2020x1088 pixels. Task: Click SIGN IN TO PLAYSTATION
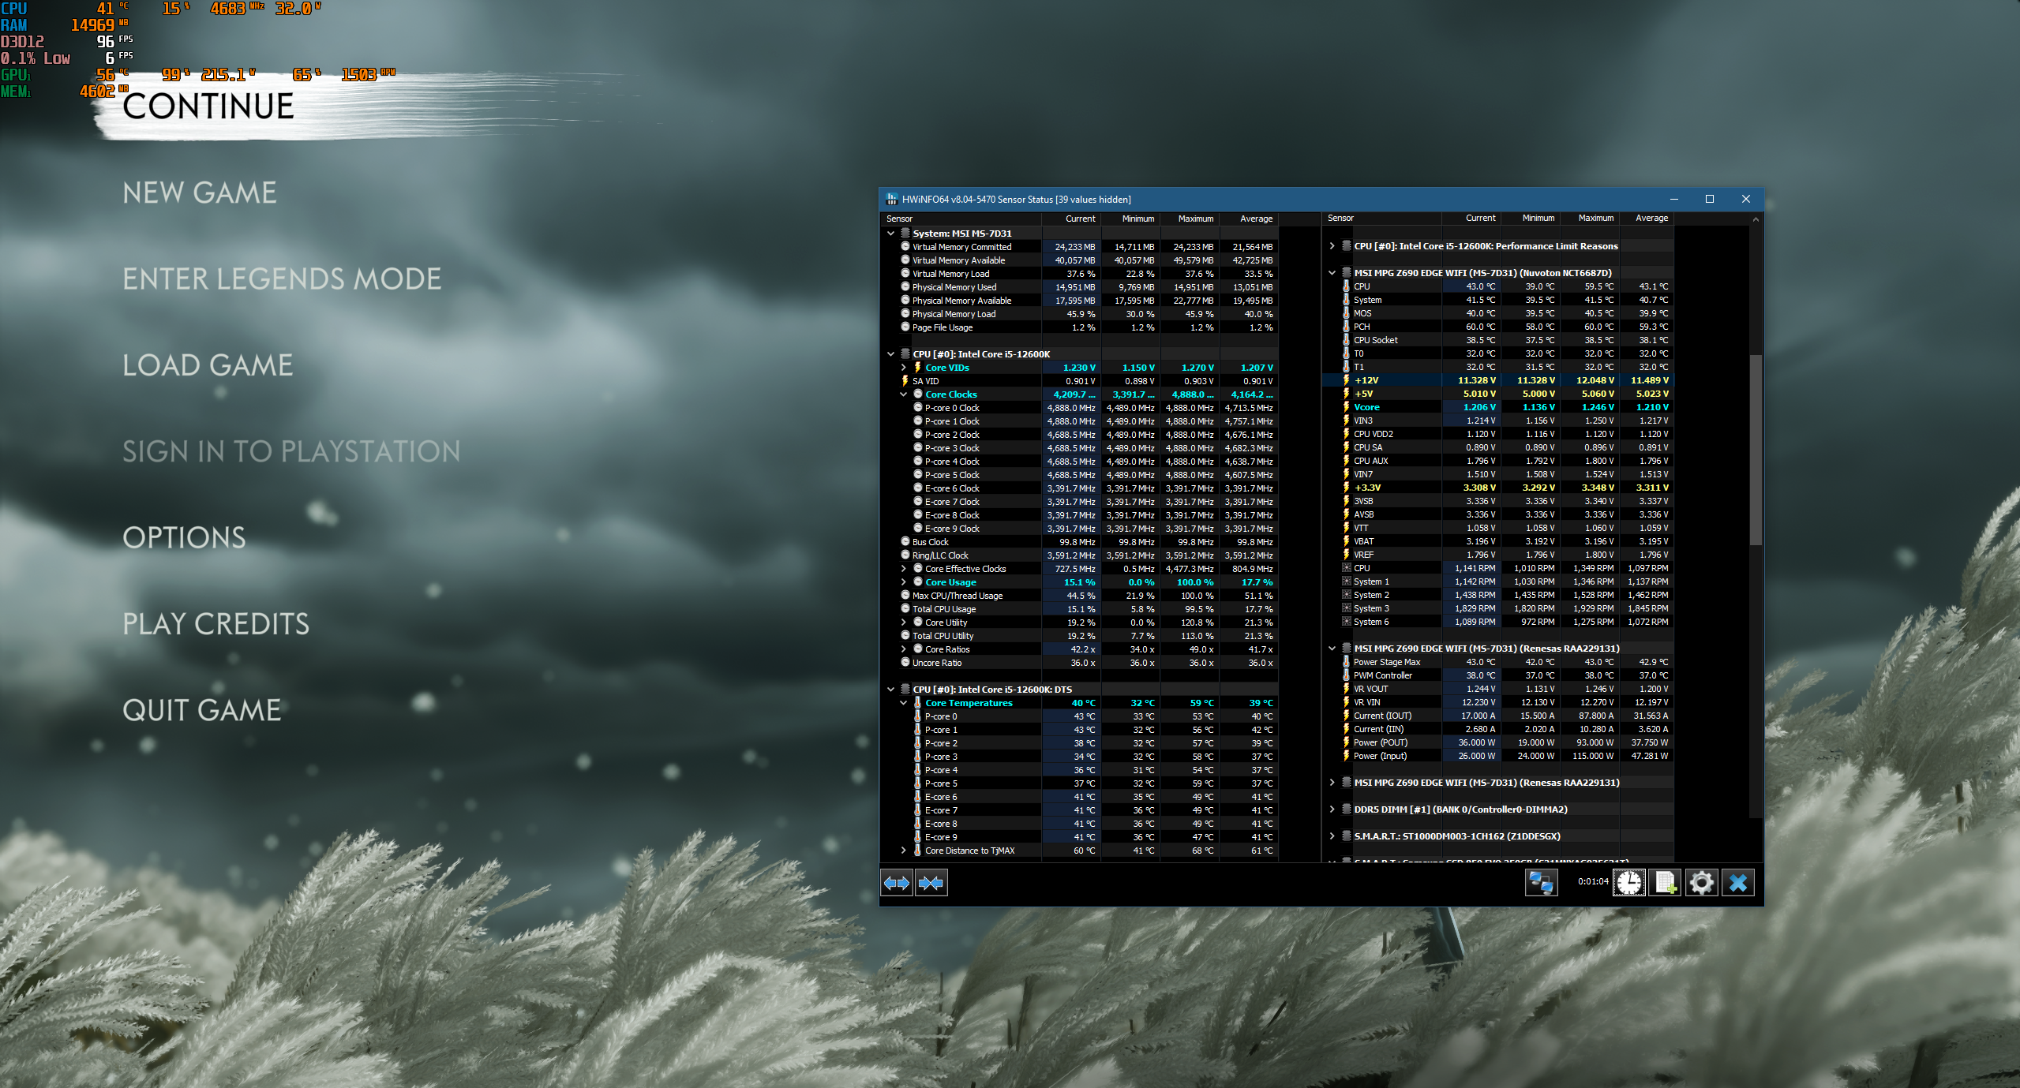click(291, 451)
